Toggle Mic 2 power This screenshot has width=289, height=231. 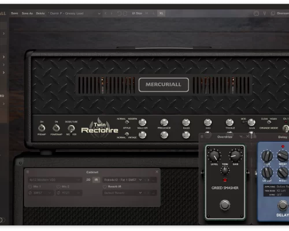click(58, 187)
